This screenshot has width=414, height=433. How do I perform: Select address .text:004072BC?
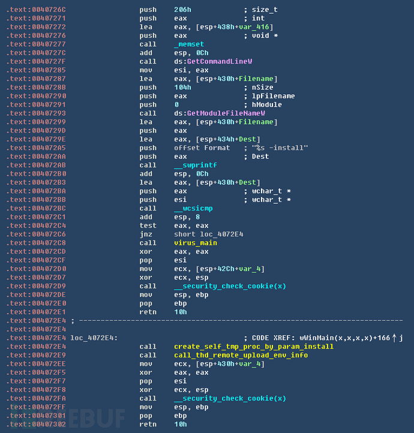(36, 208)
